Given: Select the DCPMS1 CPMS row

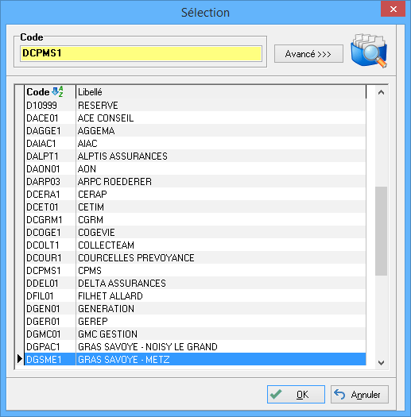Looking at the screenshot, I should [x=195, y=271].
